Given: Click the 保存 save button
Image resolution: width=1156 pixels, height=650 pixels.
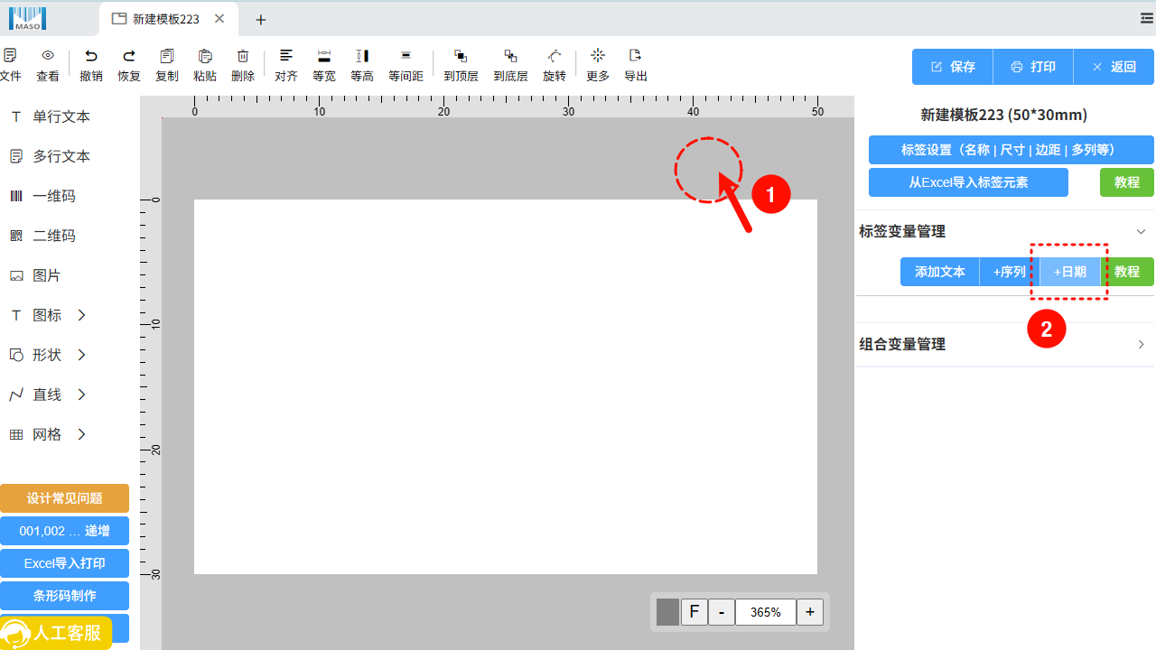Looking at the screenshot, I should click(x=952, y=67).
